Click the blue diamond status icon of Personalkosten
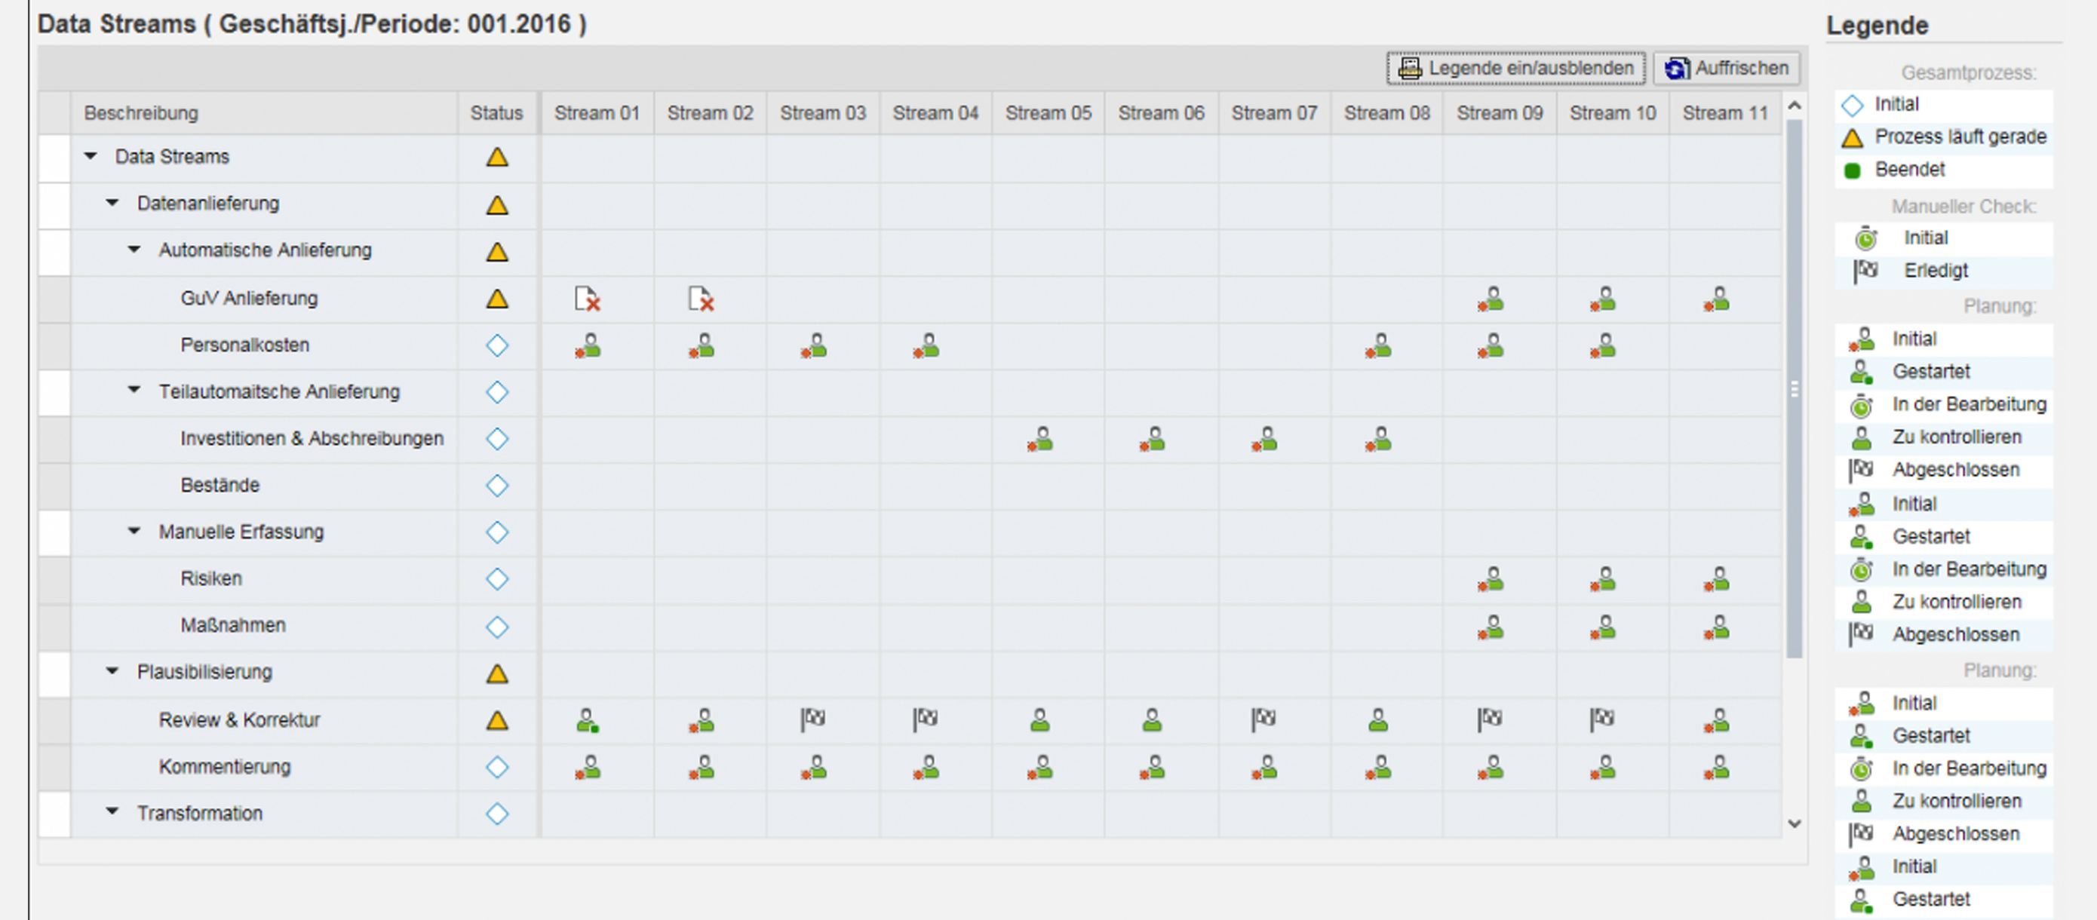 496,345
